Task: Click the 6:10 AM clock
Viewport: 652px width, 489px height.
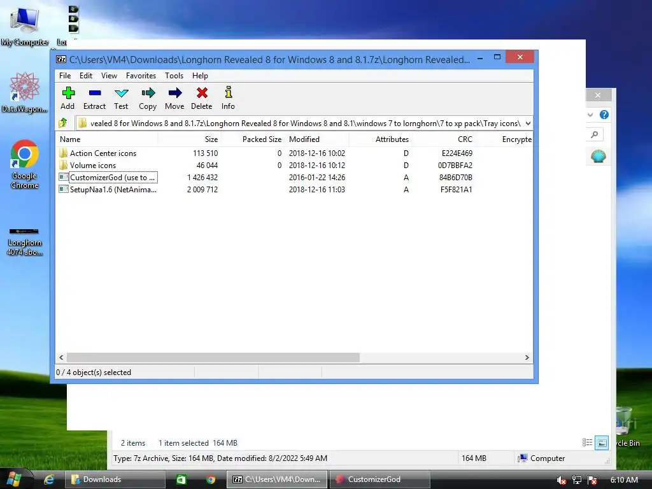Action: pos(624,480)
